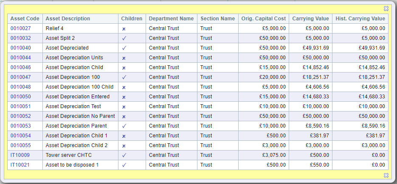Close popup using top-right X icon
Viewport: 397px width, 184px height.
pyautogui.click(x=386, y=8)
